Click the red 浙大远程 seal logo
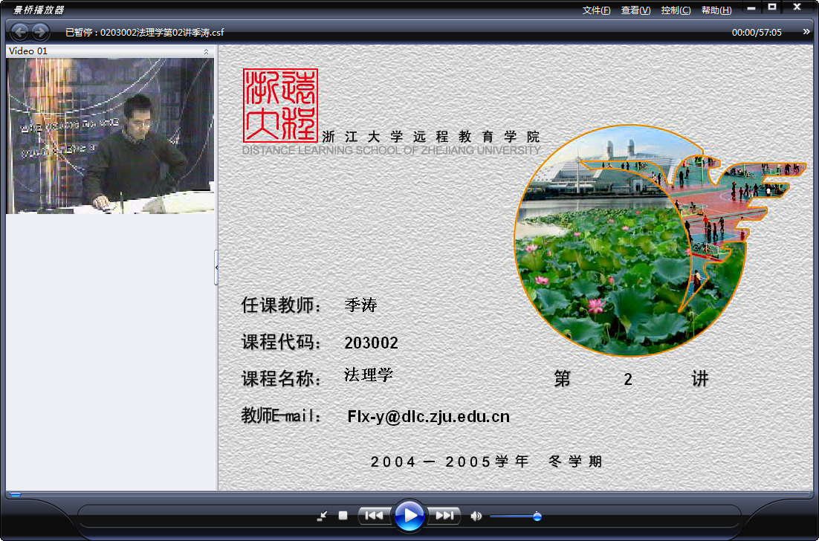819x541 pixels. 280,106
